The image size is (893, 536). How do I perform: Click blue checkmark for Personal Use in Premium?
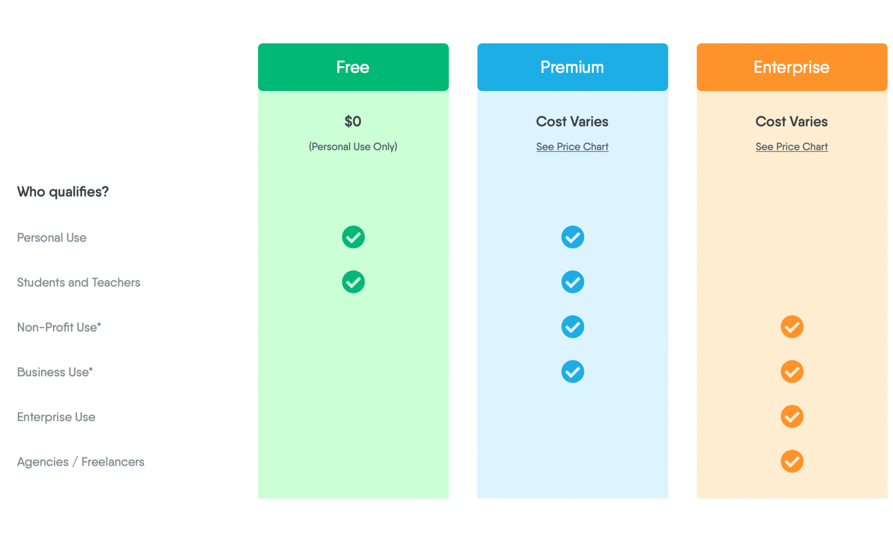(572, 237)
